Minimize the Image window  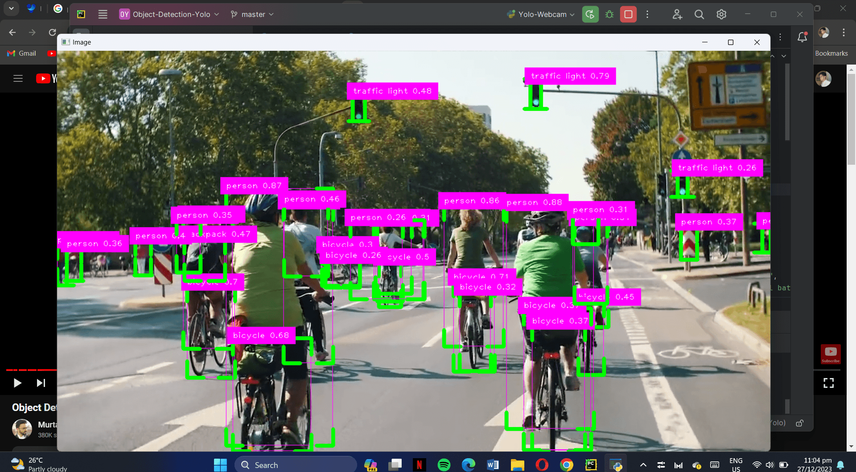[705, 42]
